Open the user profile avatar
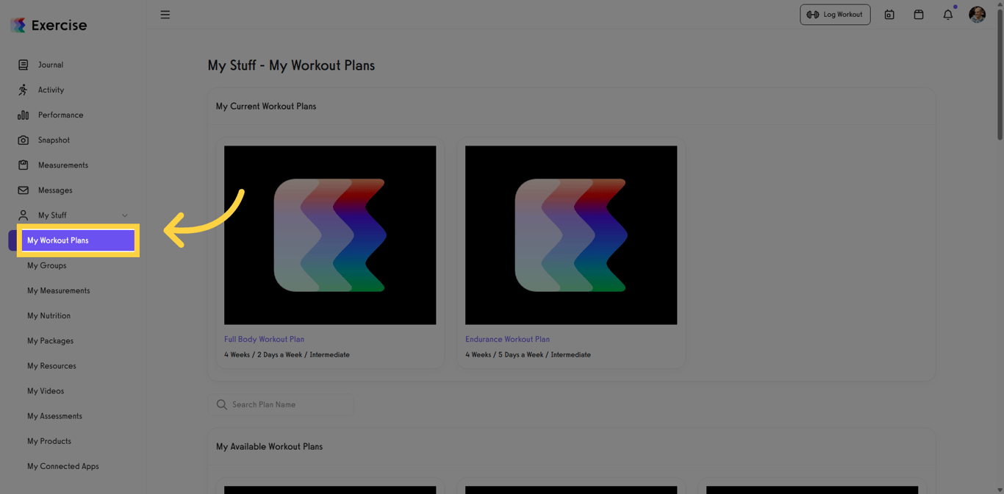Screen dimensions: 1004x494 tap(977, 14)
